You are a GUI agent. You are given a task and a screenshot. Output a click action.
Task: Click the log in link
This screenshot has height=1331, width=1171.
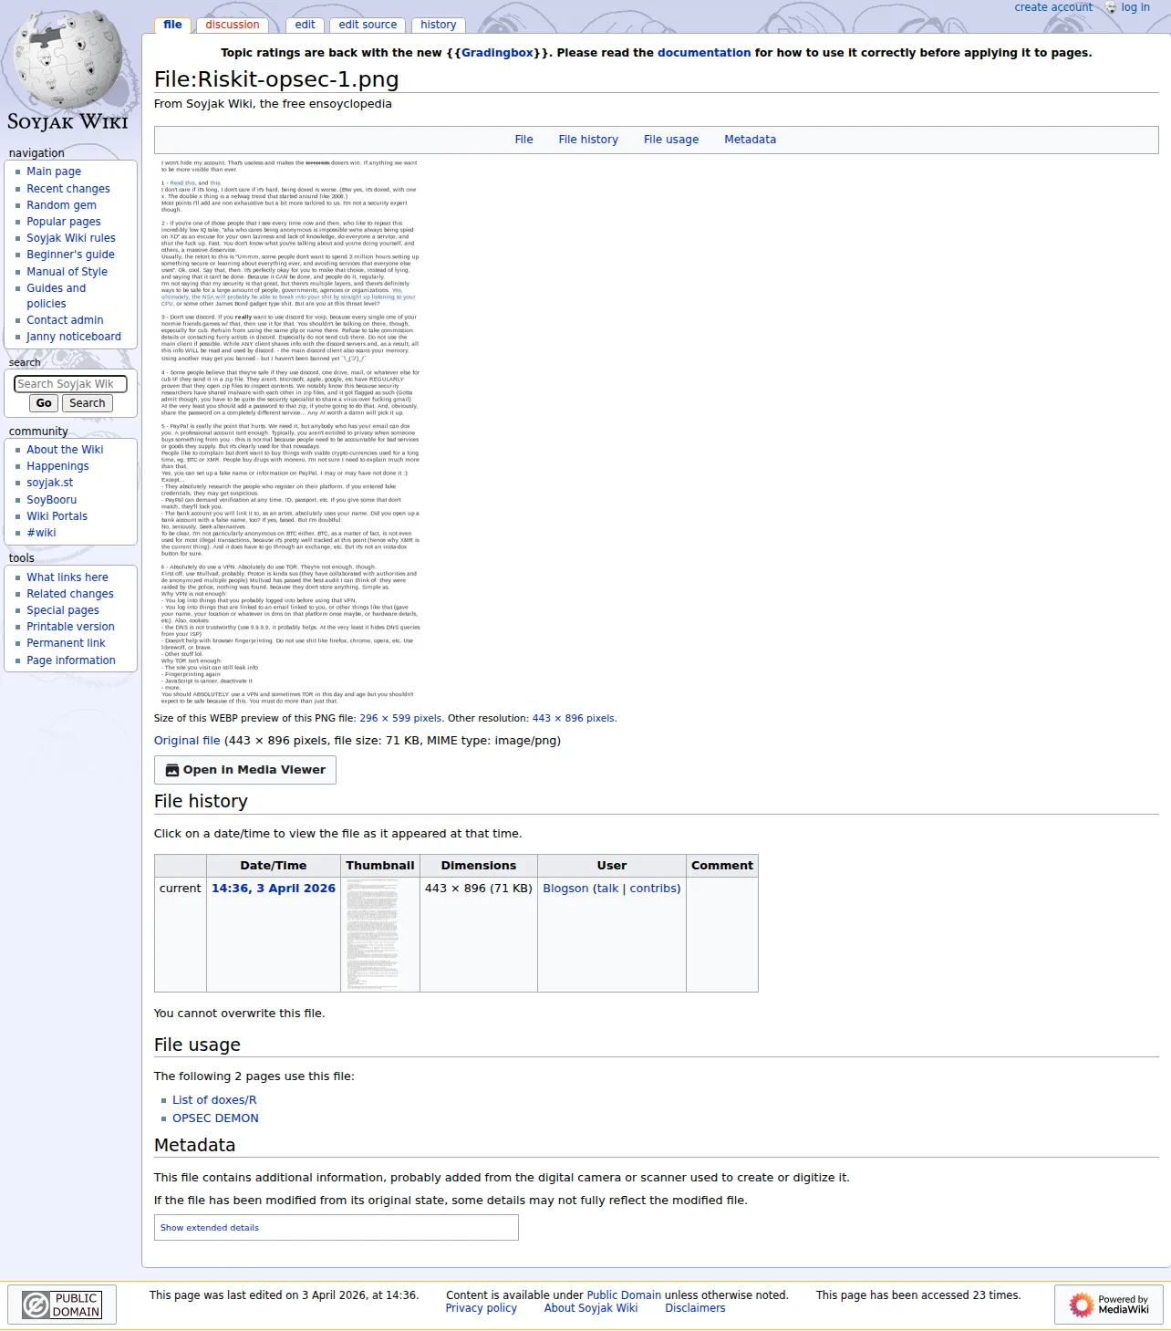click(x=1135, y=7)
